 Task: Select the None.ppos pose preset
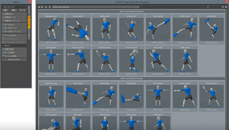coord(158,96)
